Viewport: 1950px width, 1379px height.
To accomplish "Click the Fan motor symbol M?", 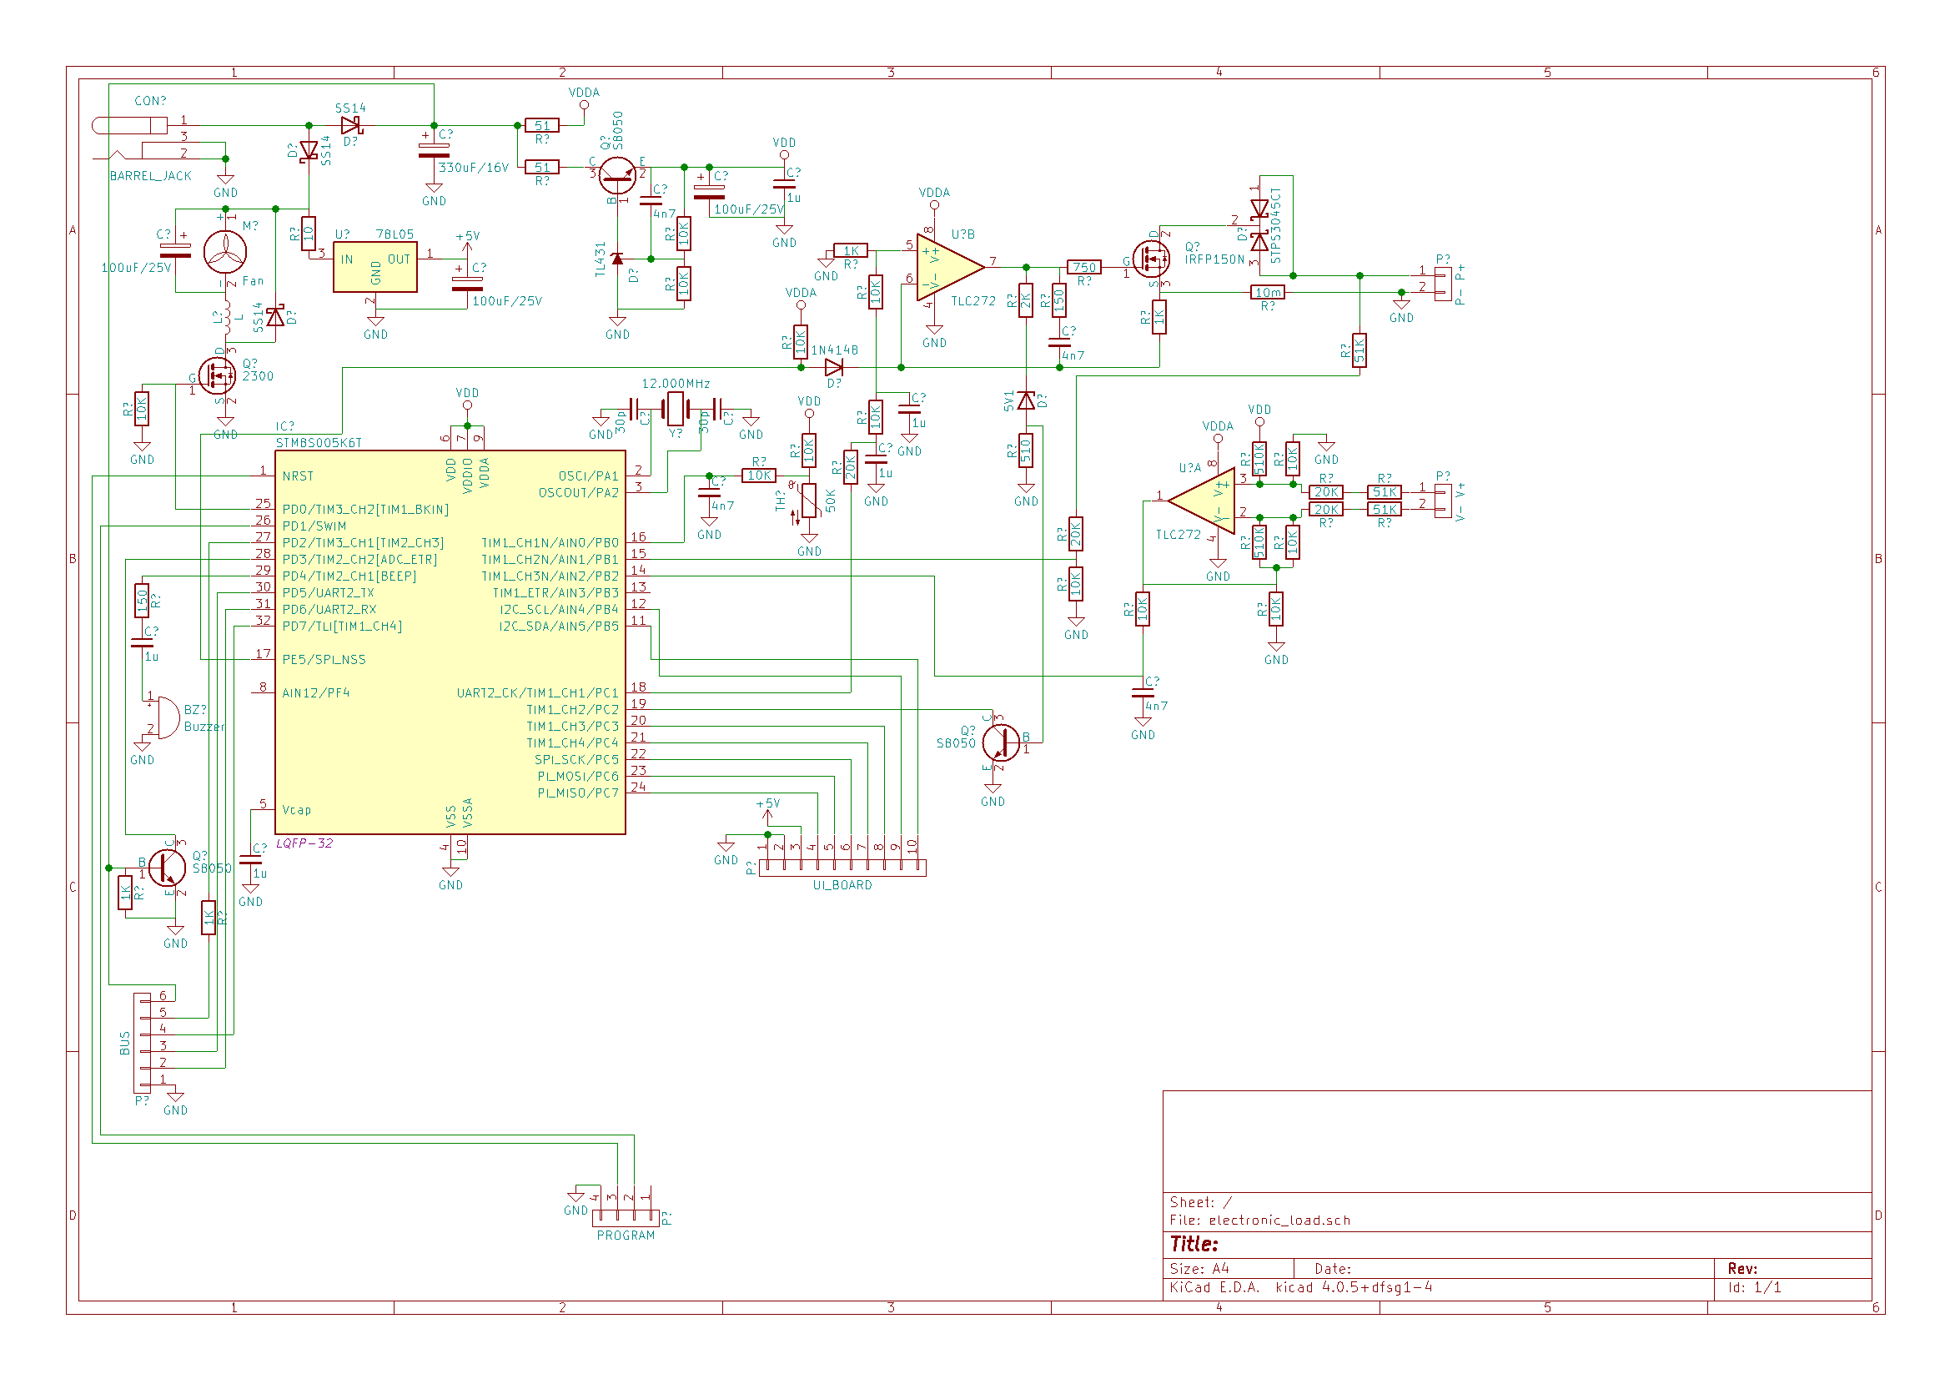I will [225, 252].
